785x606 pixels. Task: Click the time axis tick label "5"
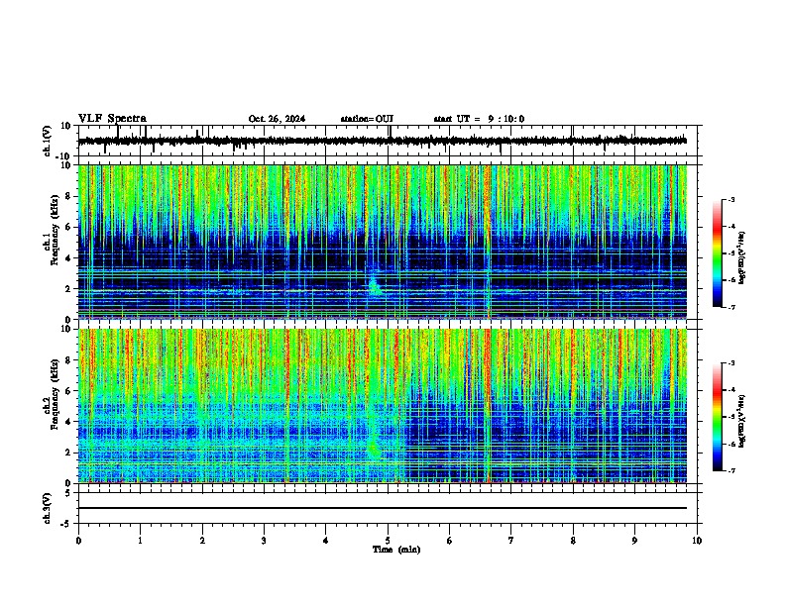coord(388,541)
